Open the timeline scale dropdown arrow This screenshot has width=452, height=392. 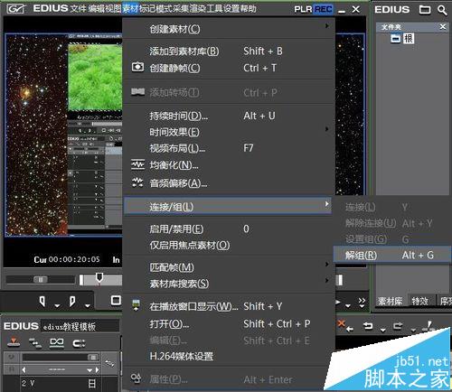click(89, 370)
